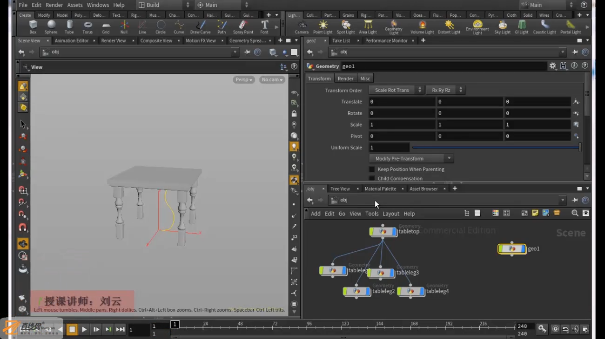This screenshot has width=605, height=339.
Task: Add a Spot Light
Action: [x=346, y=27]
